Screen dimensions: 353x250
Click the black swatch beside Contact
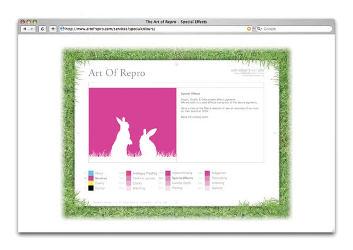tap(91, 188)
